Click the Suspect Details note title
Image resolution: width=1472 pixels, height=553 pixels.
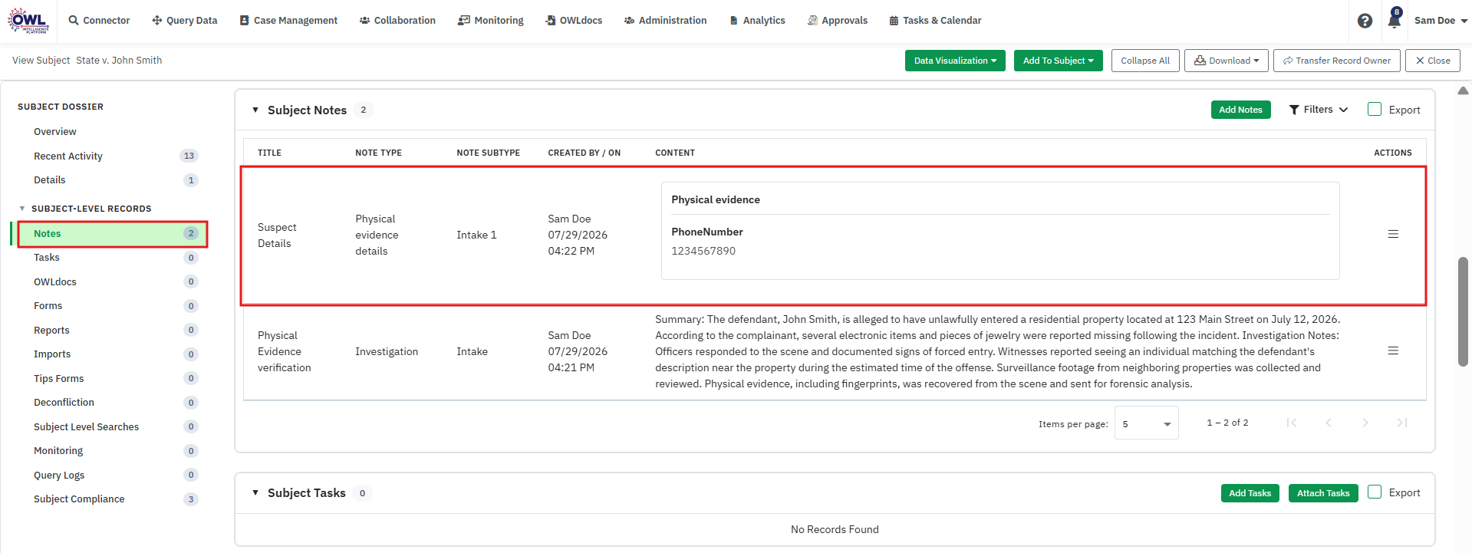coord(277,235)
